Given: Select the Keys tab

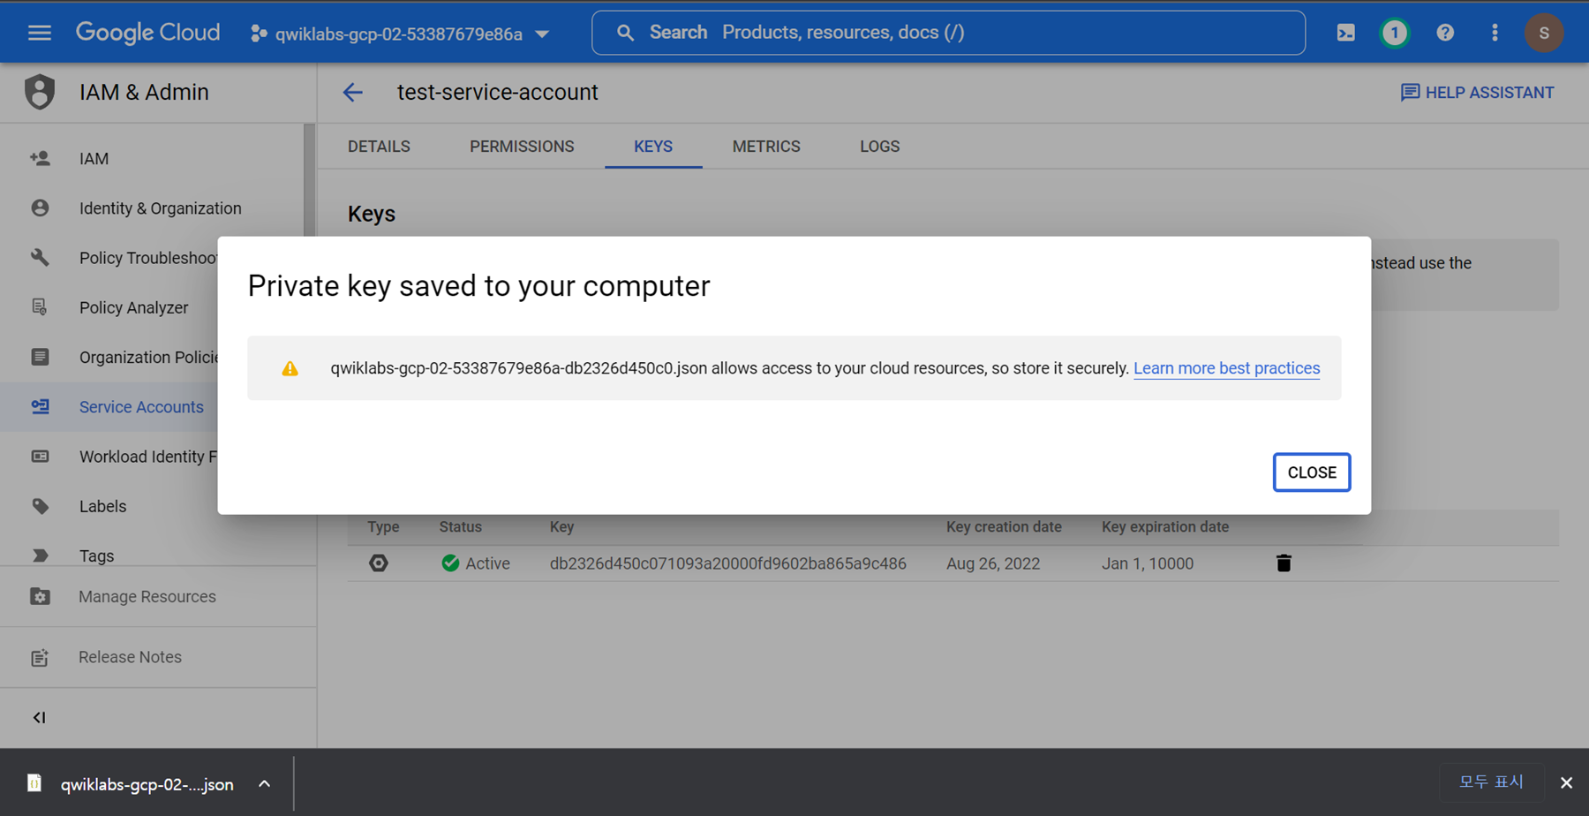Looking at the screenshot, I should [x=653, y=147].
